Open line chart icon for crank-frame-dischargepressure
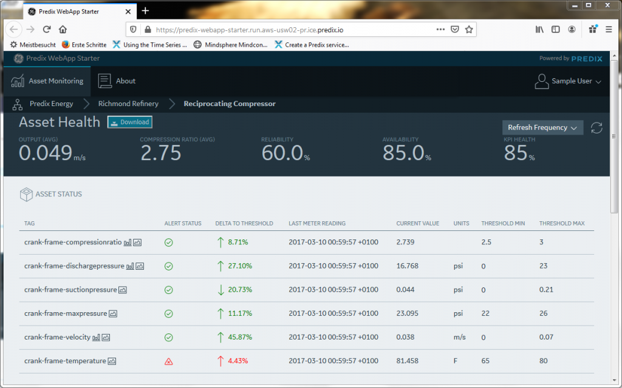 [x=140, y=266]
